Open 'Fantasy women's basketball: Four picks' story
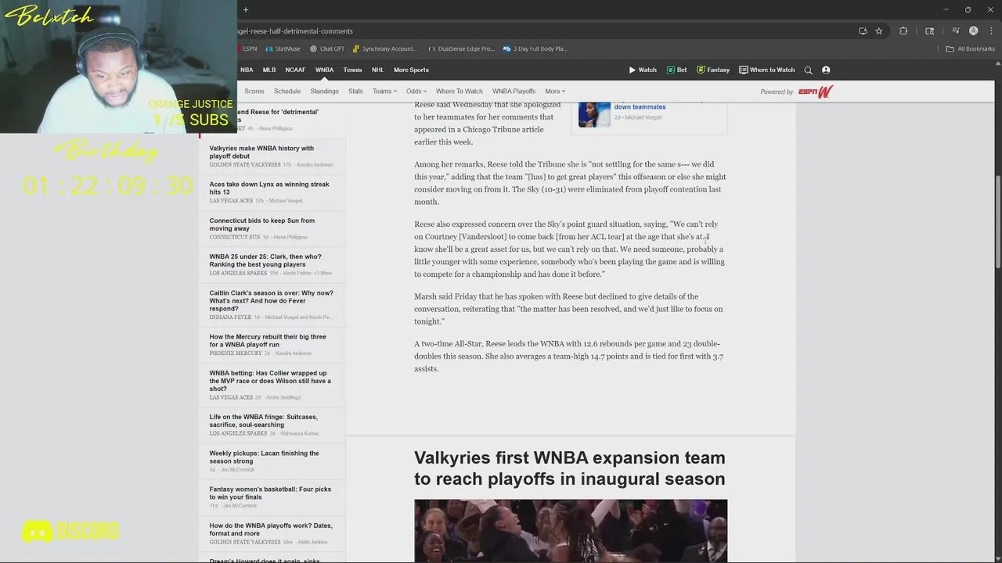 271,497
